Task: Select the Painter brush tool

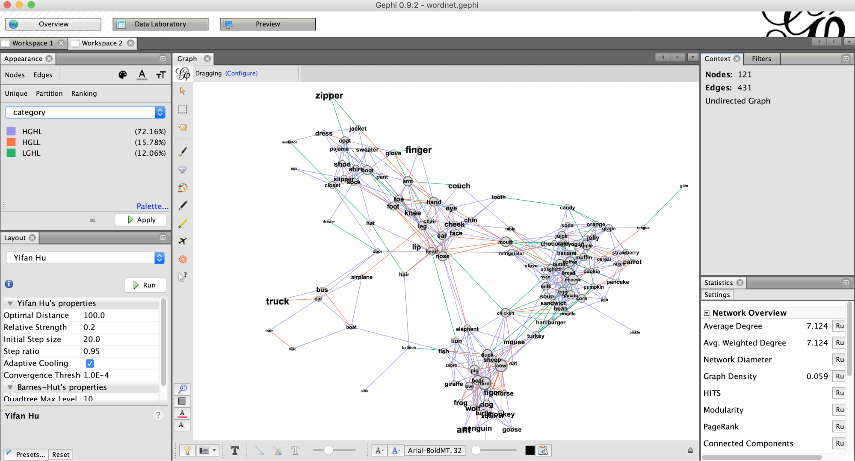Action: pos(183,151)
